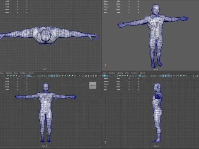Click Shadows icon in front view toolbar
The image size is (199, 149).
pos(66,76)
